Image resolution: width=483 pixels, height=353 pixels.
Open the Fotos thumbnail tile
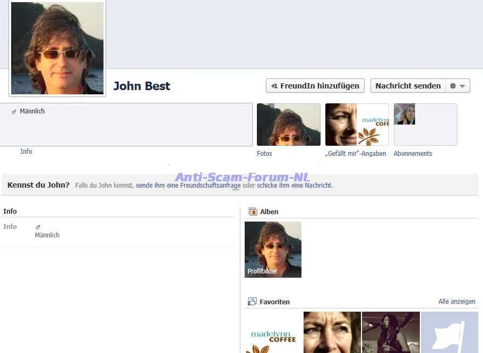click(x=288, y=125)
